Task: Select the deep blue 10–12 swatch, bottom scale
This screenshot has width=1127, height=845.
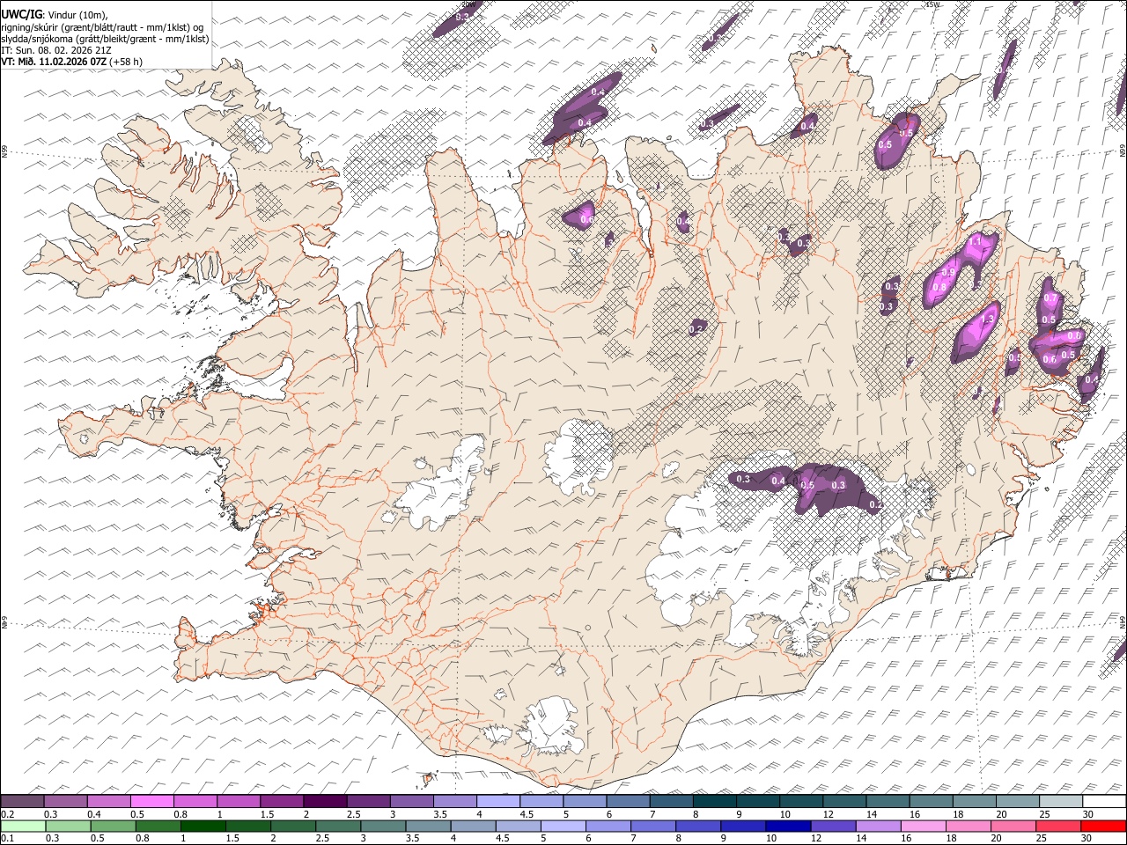Action: (788, 826)
